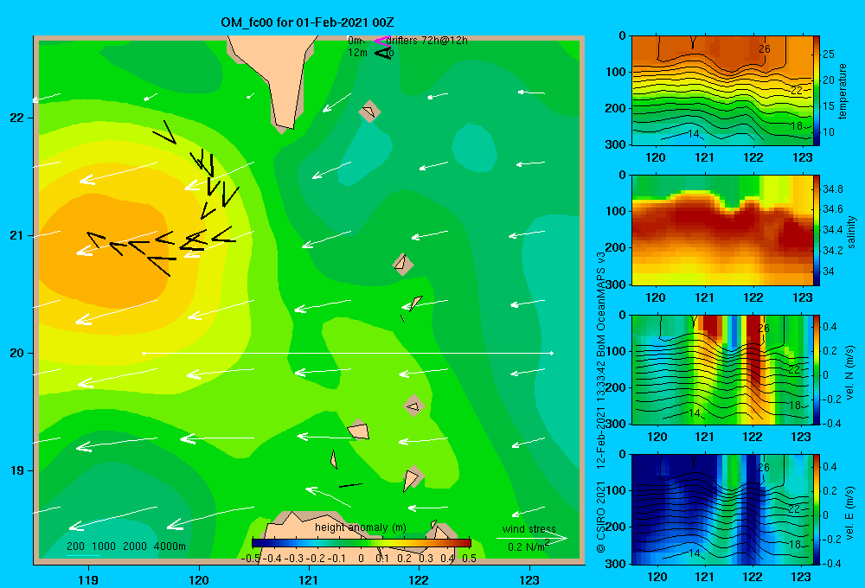This screenshot has width=865, height=588.
Task: Click the '300' depth label of salinity plot
Action: tap(616, 284)
